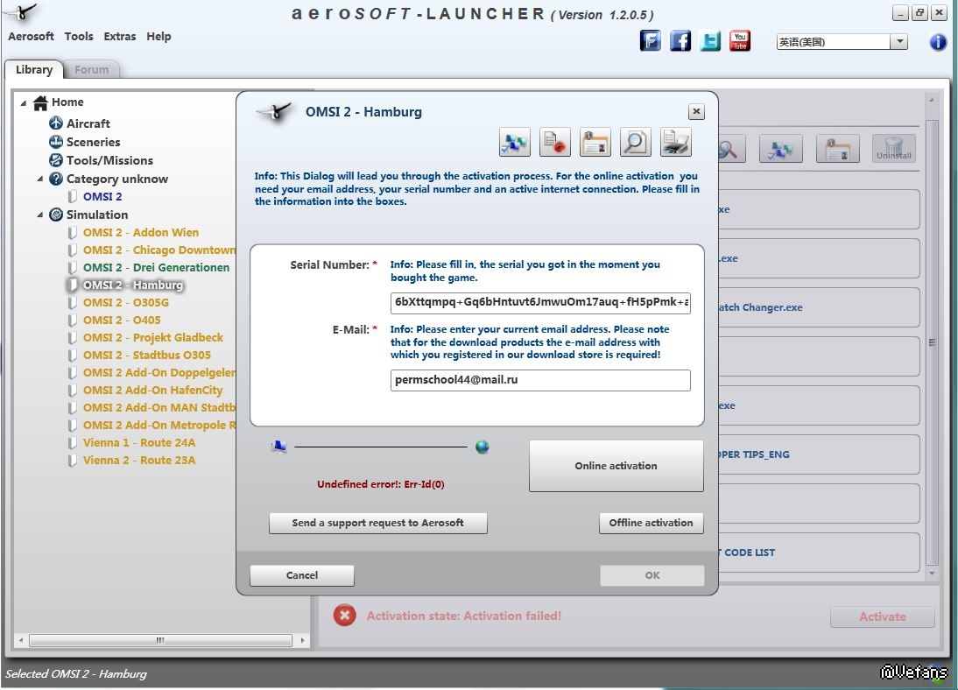Image resolution: width=958 pixels, height=690 pixels.
Task: Click the computer icon on connection line
Action: pos(278,447)
